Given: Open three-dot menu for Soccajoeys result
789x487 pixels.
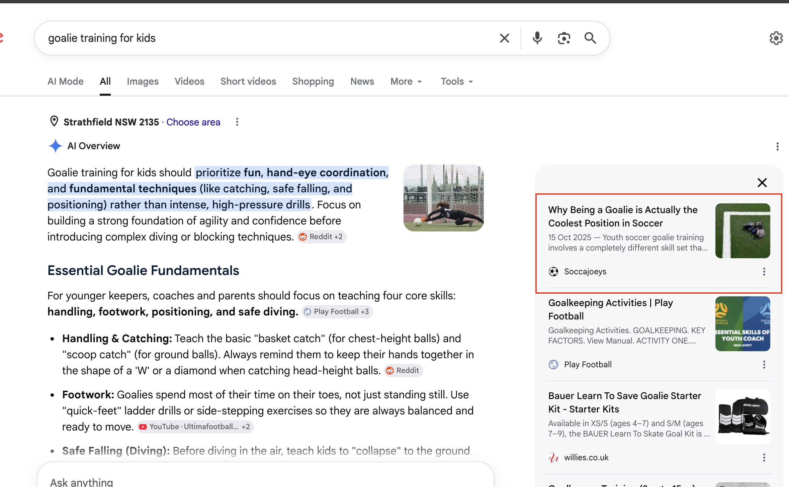Looking at the screenshot, I should point(764,272).
